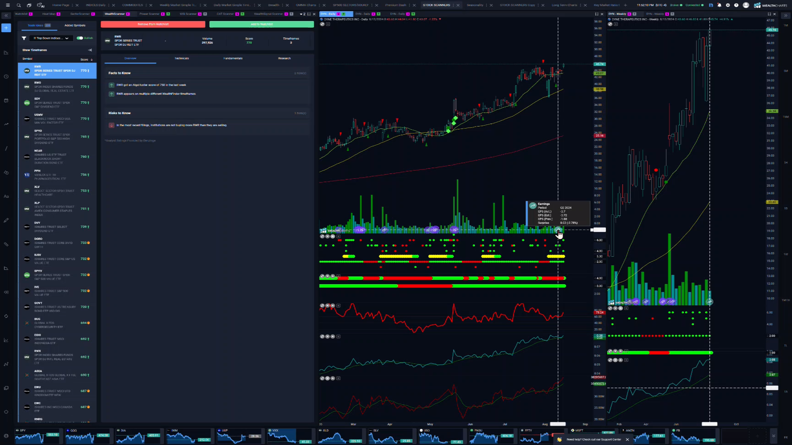Open the scanner panel count dropdown showing 2

[x=302, y=14]
